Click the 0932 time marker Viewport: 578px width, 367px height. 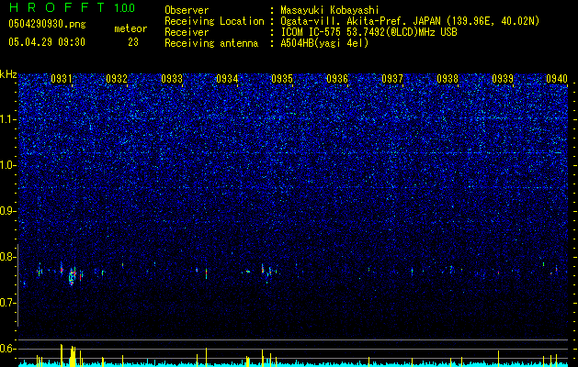pyautogui.click(x=117, y=79)
